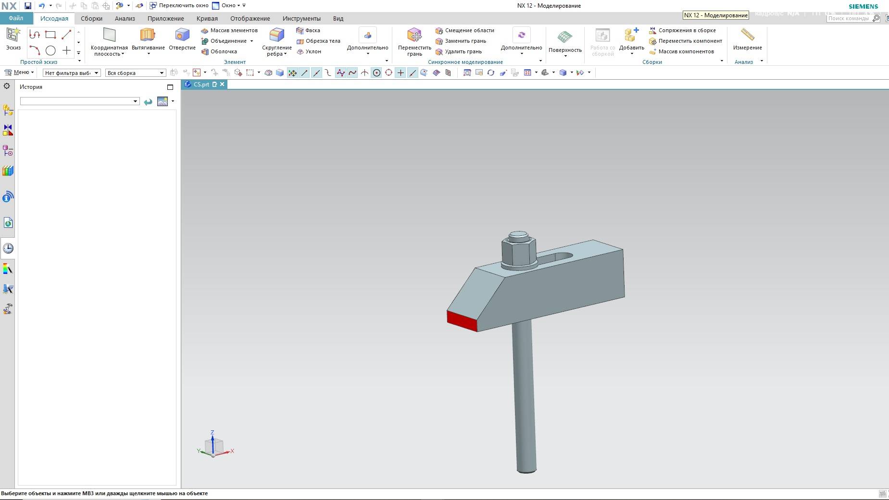Viewport: 889px width, 500px height.
Task: Click the Фаска chamfer command
Action: (x=308, y=30)
